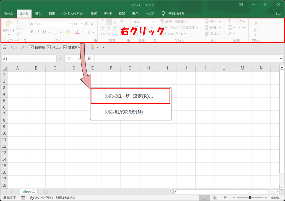The height and width of the screenshot is (201, 285).
Task: Click the fx Insert Function icon
Action: (89, 59)
